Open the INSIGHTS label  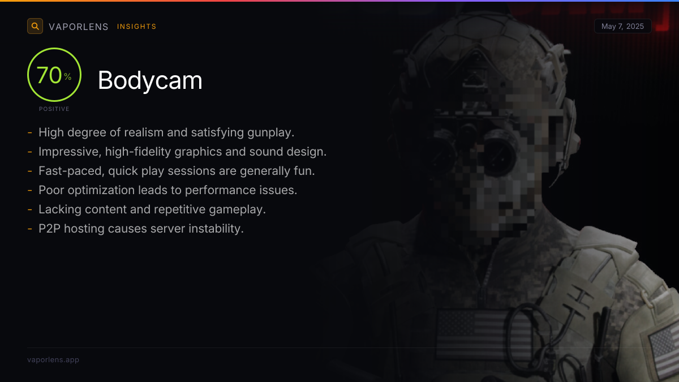click(137, 27)
